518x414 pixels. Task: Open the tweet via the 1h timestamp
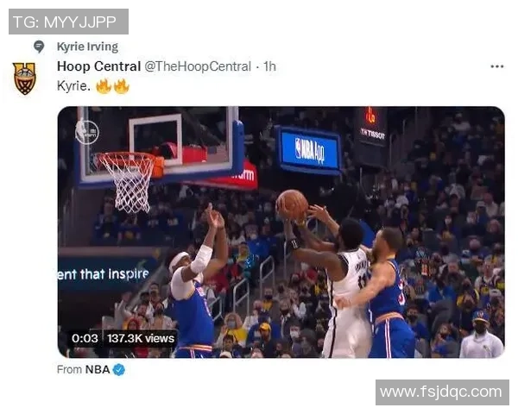(269, 66)
